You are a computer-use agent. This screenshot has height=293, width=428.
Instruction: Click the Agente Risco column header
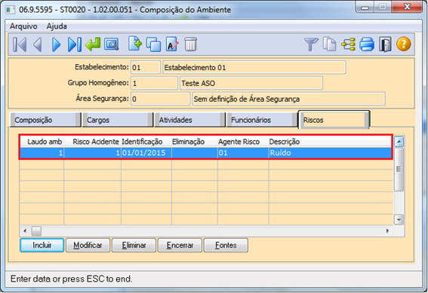(x=243, y=142)
